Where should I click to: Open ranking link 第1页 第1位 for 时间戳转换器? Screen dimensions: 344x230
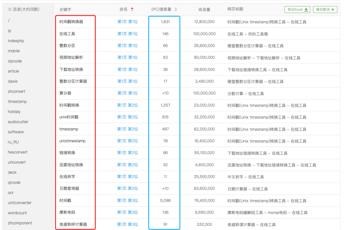pyautogui.click(x=128, y=22)
